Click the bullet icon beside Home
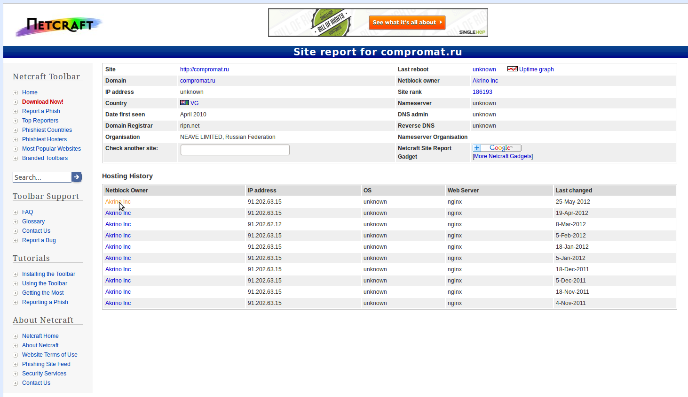688x397 pixels. pos(16,93)
